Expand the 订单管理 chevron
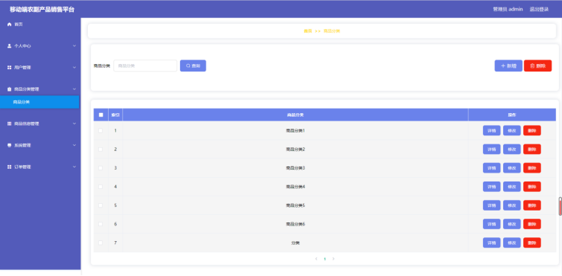This screenshot has width=562, height=276. pos(74,167)
